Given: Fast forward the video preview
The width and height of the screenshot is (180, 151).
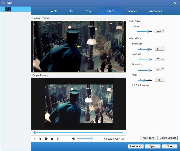Looking at the screenshot, I should click(46, 139).
